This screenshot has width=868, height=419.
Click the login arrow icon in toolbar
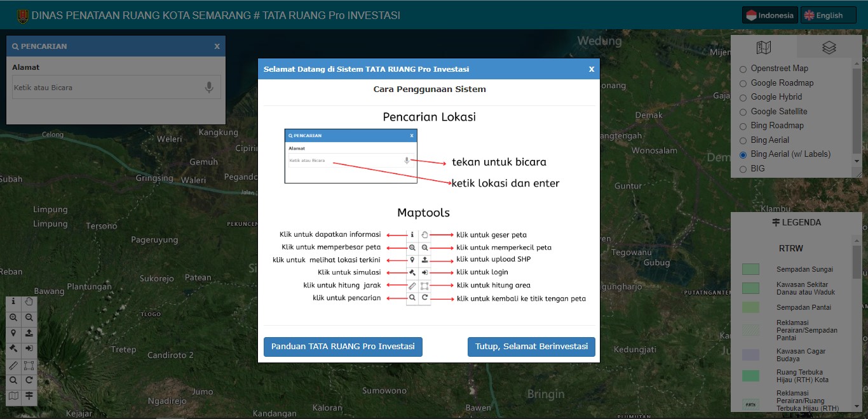point(29,349)
